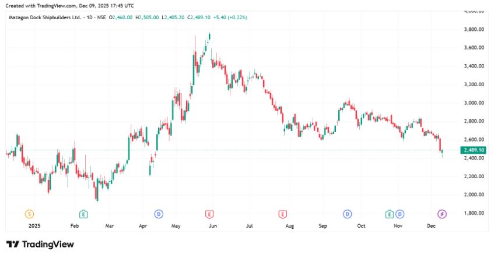
Task: Click the Mazagon Dock Shipbuilders Ltd. title
Action: (x=44, y=17)
